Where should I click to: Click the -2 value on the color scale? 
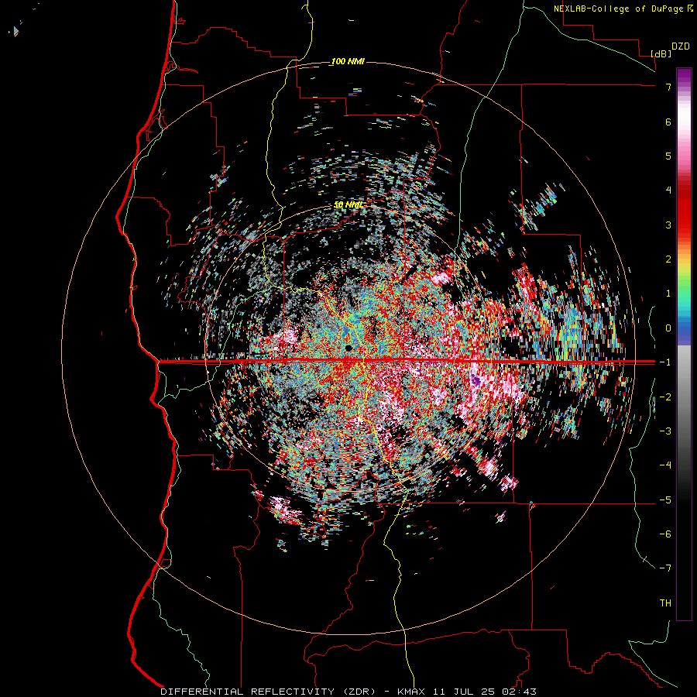[665, 397]
